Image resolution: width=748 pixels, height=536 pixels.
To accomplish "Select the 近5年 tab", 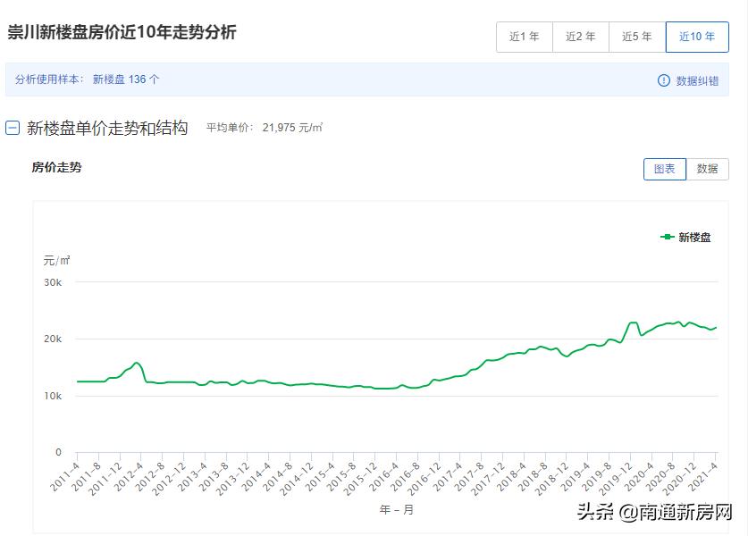I will pyautogui.click(x=637, y=37).
